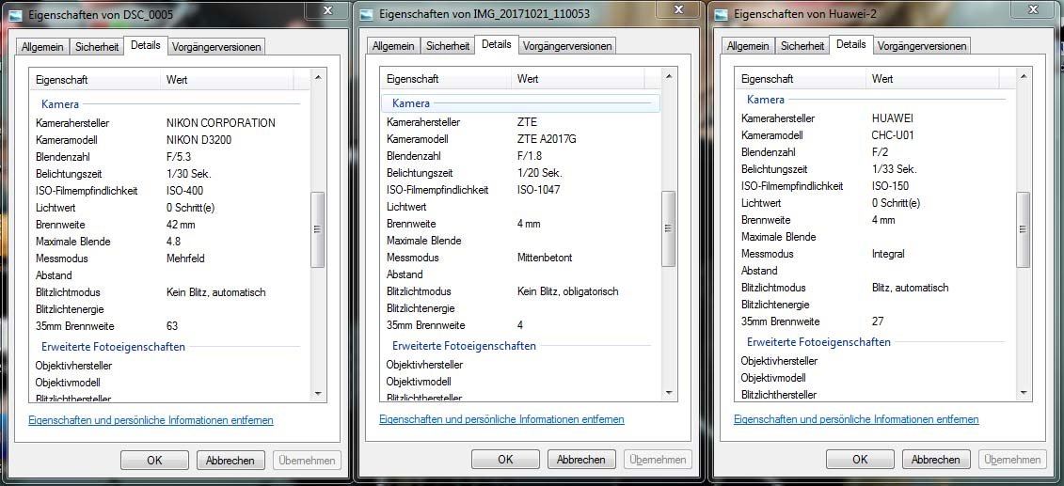Select Details tab in Huawei-2 window
Screen dimensions: 1064x486
(851, 44)
